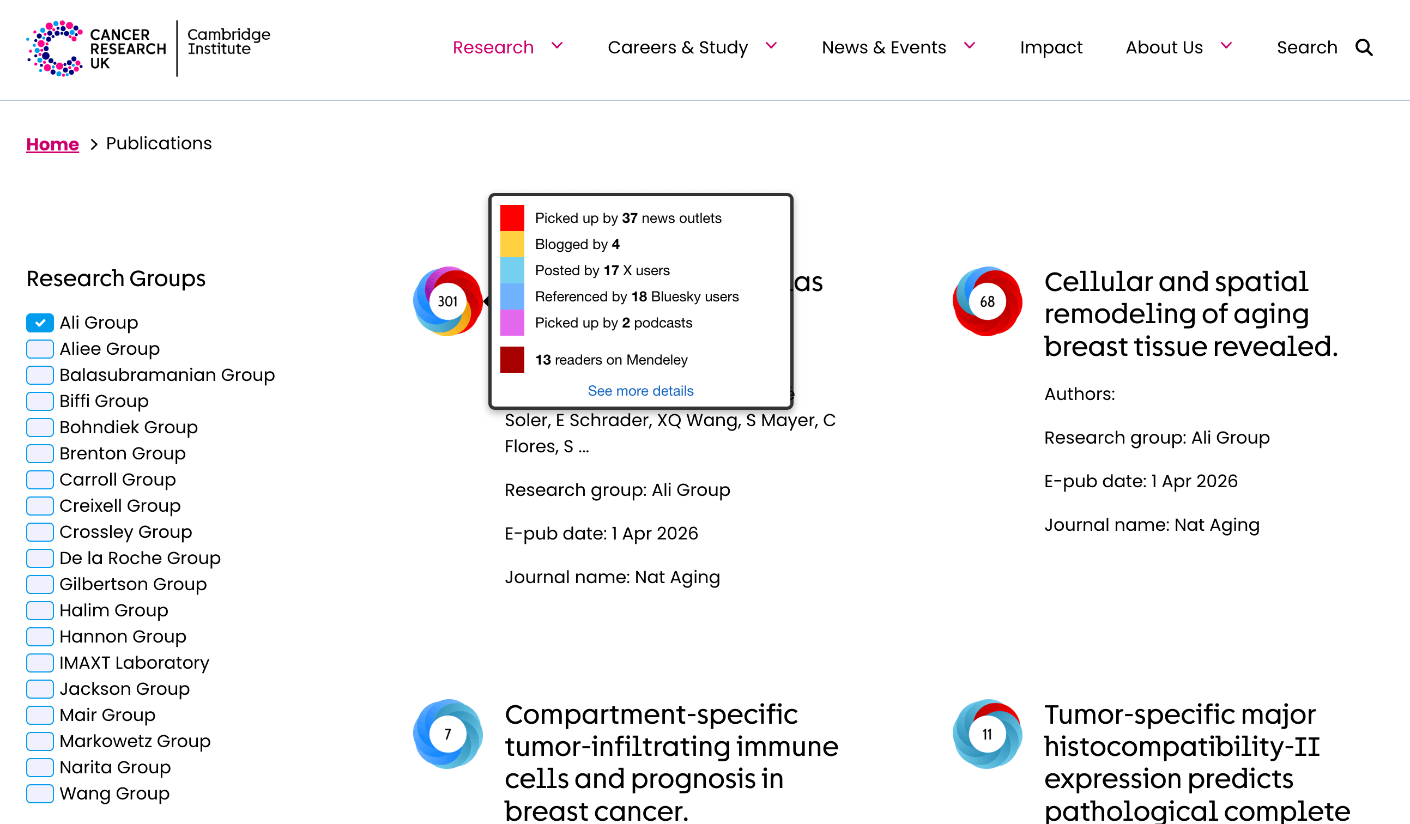Open the Altmetric badge scoring 11
Image resolution: width=1410 pixels, height=824 pixels.
click(x=987, y=734)
